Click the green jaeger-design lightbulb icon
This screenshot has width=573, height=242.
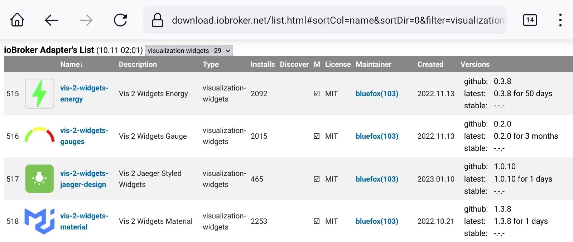(x=39, y=179)
